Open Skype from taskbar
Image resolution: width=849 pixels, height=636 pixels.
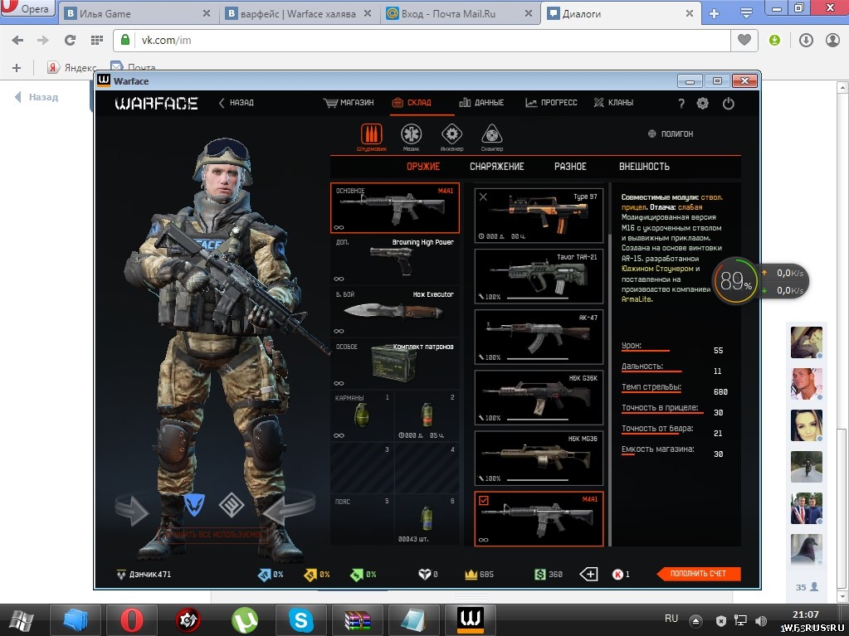(301, 619)
